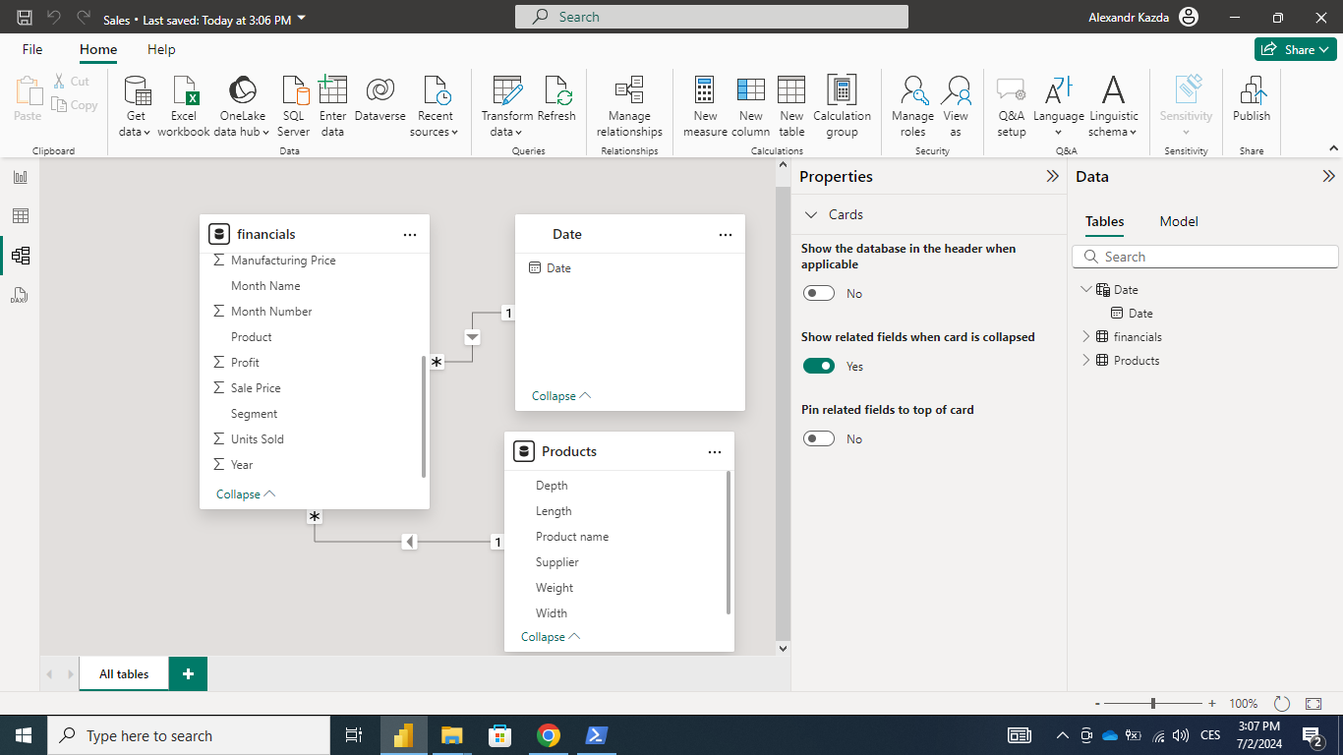Viewport: 1343px width, 755px height.
Task: Toggle Pin related fields to top
Action: point(819,438)
